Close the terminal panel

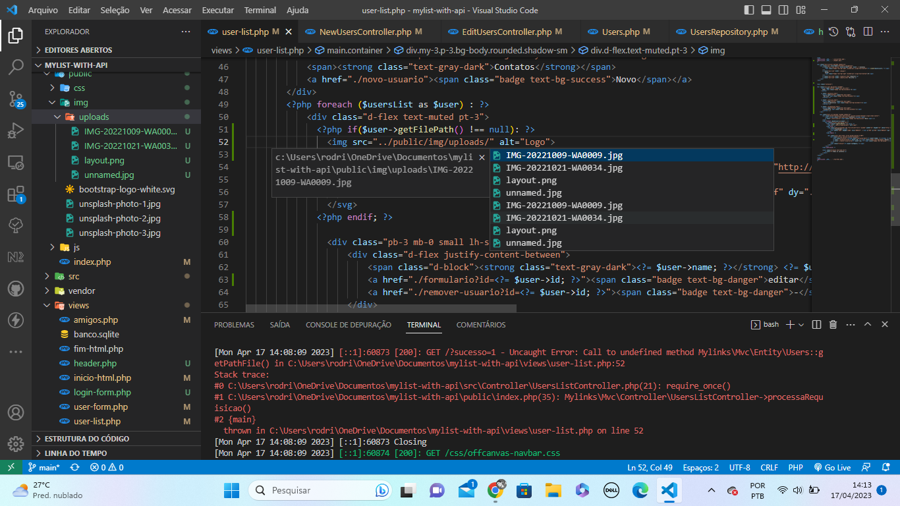885,324
